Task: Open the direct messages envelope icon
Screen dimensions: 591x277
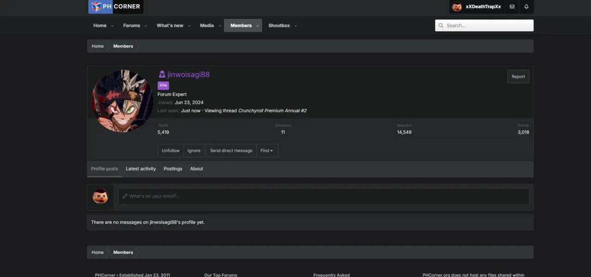Action: (x=512, y=7)
